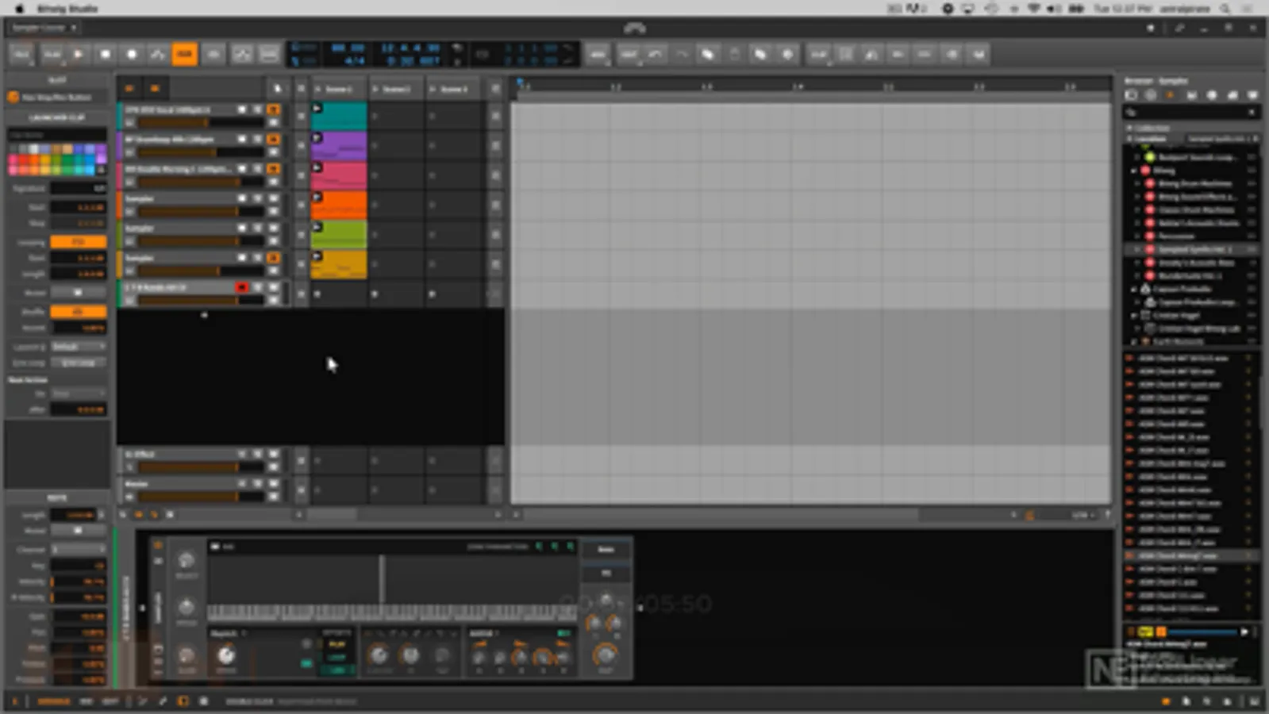This screenshot has height=714, width=1269.
Task: Click the transport Stop button
Action: (105, 54)
